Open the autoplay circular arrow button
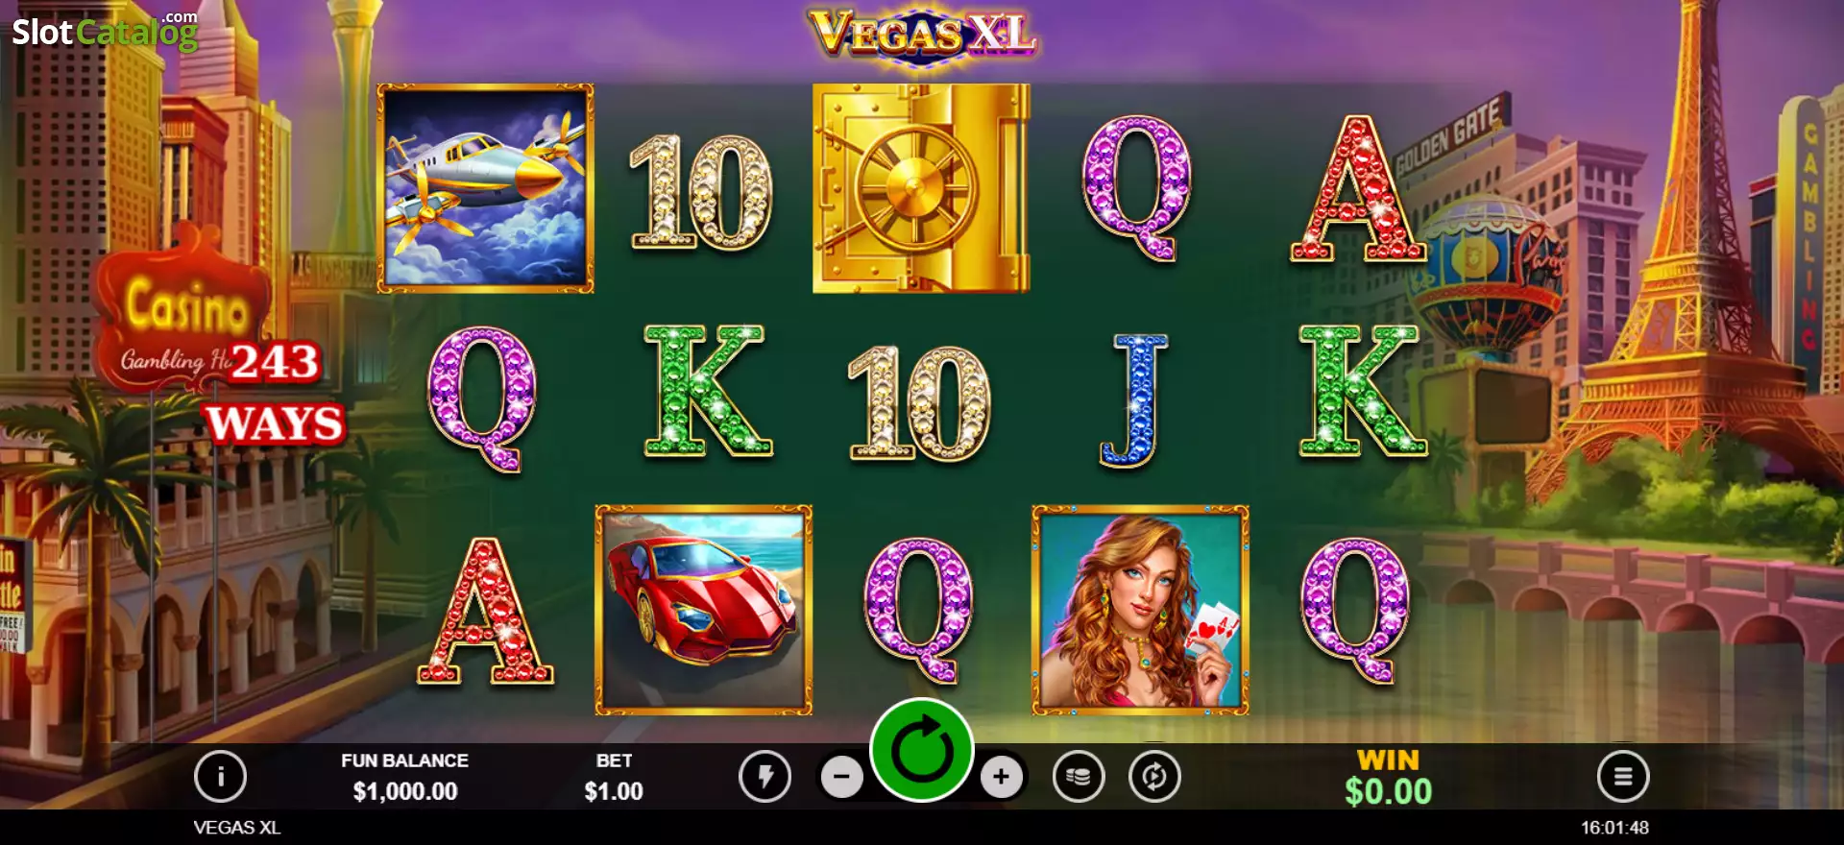This screenshot has height=845, width=1844. point(1154,776)
